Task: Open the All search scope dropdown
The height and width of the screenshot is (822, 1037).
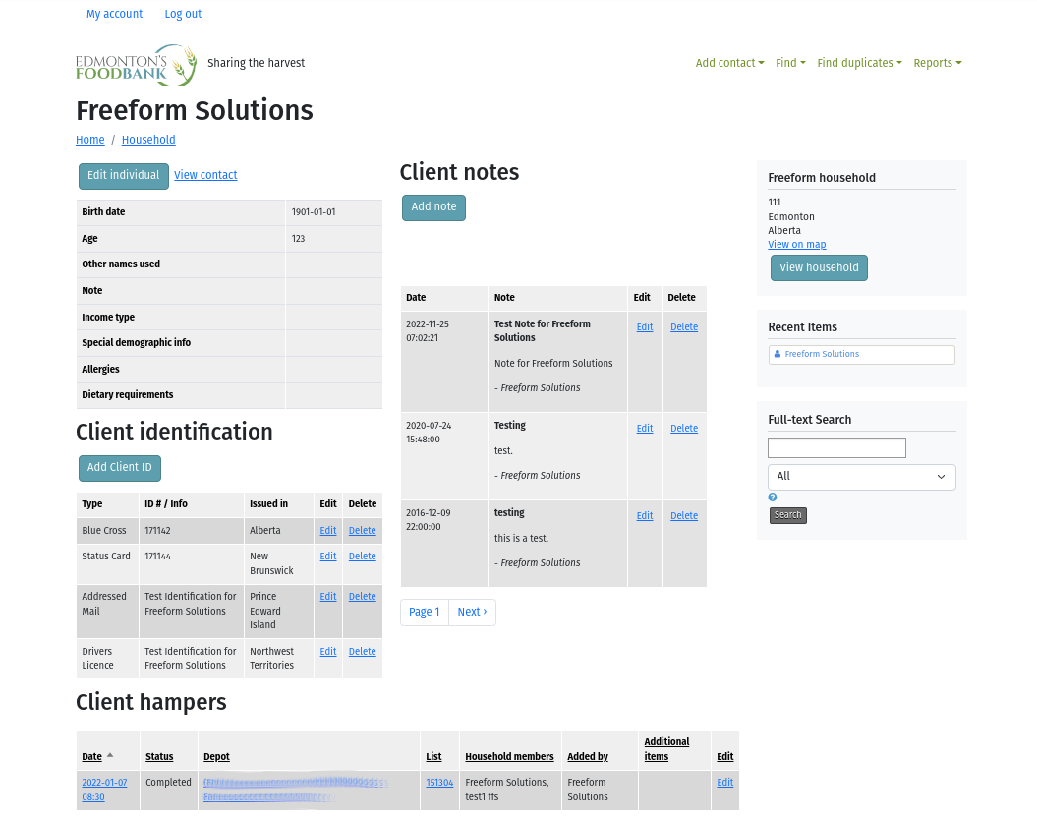Action: 861,477
